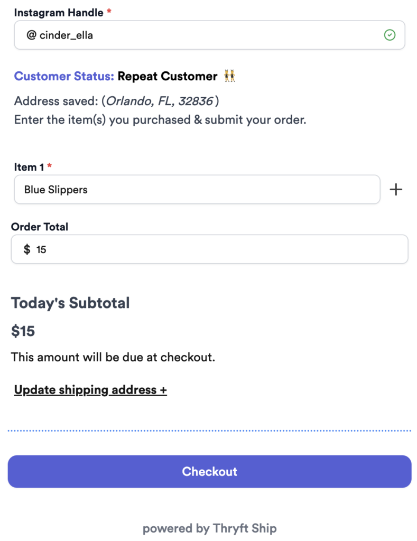
Task: Click the green verified checkmark icon
Action: click(390, 35)
